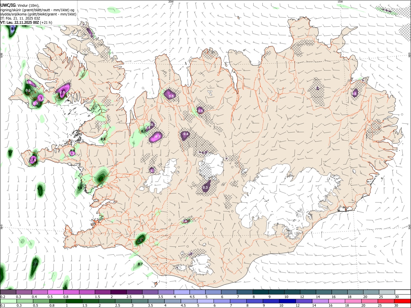The width and height of the screenshot is (411, 308).
Task: Pick the lilac 14–16 rain legend swatch
Action: pos(320,301)
